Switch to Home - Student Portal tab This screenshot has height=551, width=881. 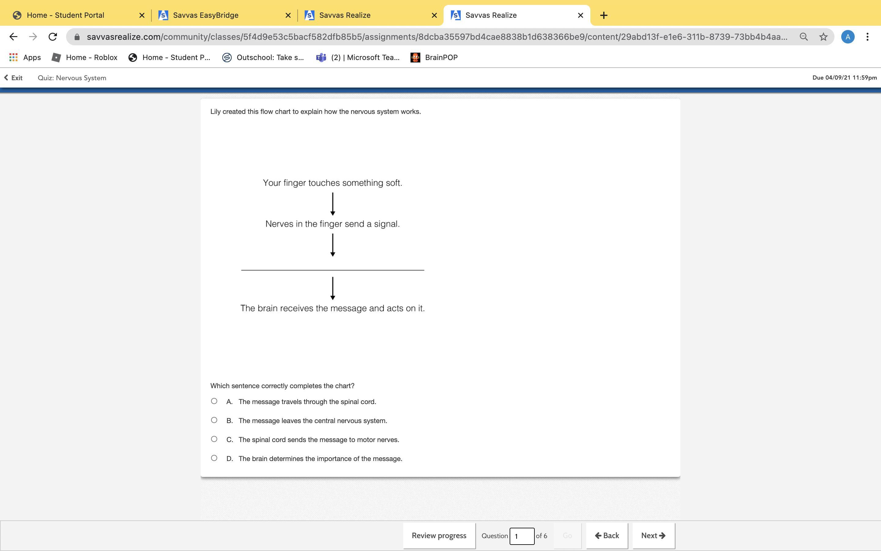click(x=65, y=15)
